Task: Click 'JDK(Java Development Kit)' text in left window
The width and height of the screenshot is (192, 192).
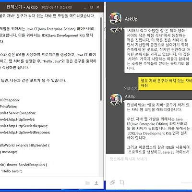Action: coord(63,36)
